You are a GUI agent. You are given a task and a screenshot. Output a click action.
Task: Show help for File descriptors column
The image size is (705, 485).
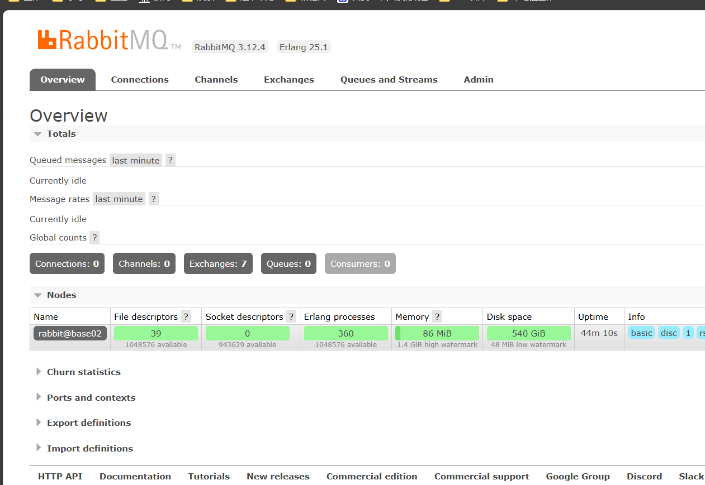pyautogui.click(x=186, y=316)
